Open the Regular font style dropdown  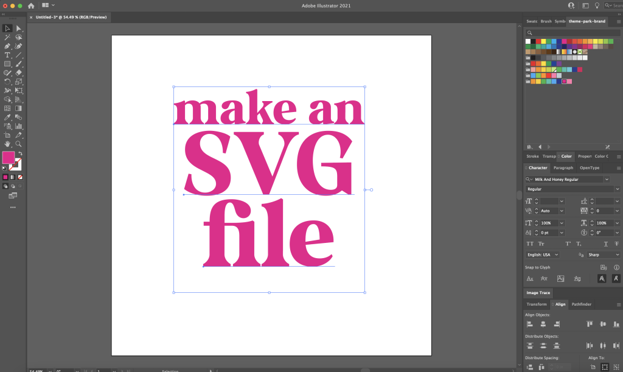point(617,189)
